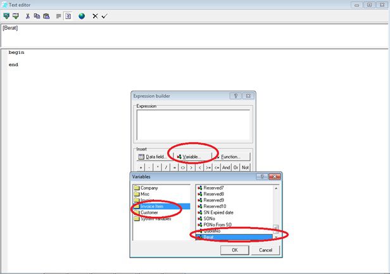The width and height of the screenshot is (390, 274).
Task: Click the first green toolbar icon
Action: coord(6,16)
